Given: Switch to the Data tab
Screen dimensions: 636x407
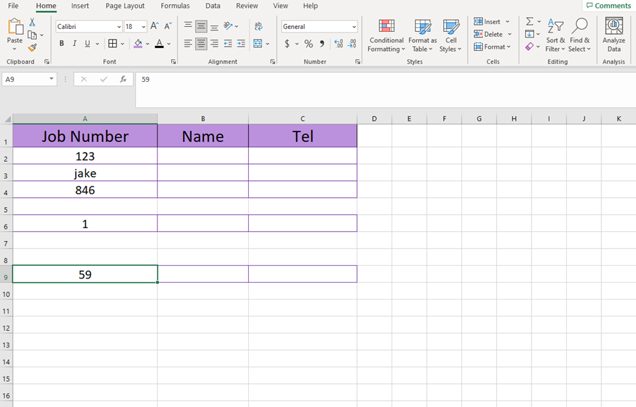Looking at the screenshot, I should [x=213, y=6].
